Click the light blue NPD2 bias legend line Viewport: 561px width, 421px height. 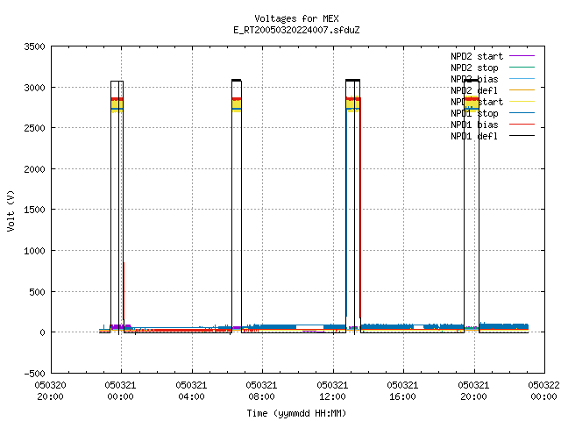(522, 78)
